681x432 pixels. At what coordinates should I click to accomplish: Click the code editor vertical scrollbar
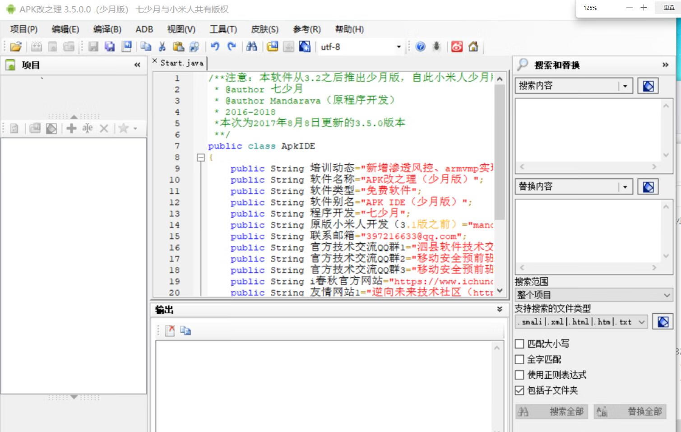coord(500,181)
